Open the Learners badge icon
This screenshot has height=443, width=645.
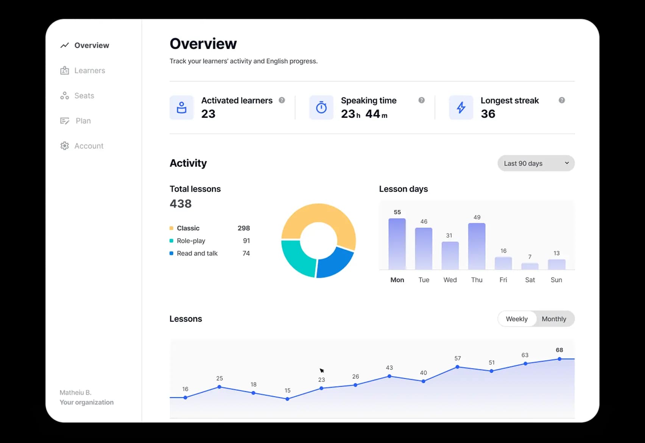point(64,70)
